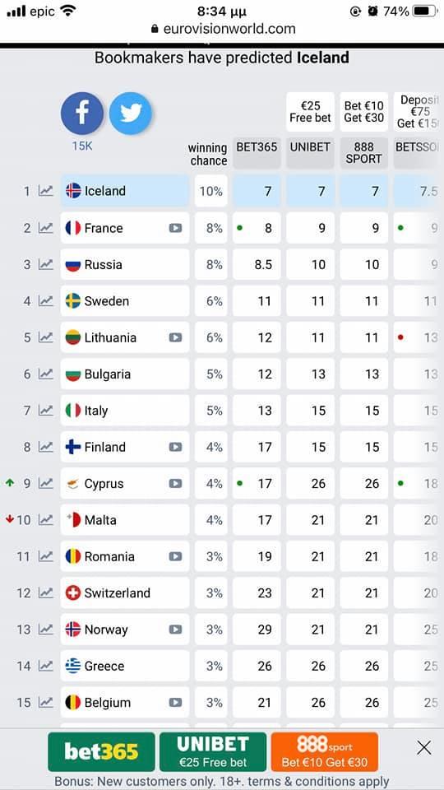Play the video for France's entry

(x=175, y=228)
